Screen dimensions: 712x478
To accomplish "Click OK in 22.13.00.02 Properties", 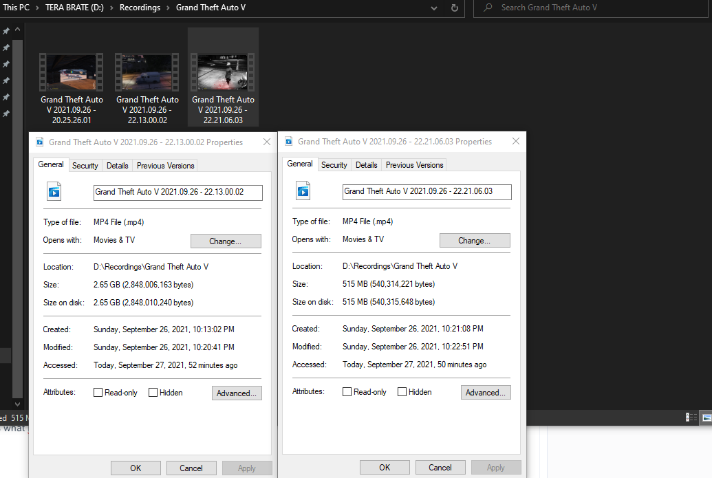I will tap(136, 468).
